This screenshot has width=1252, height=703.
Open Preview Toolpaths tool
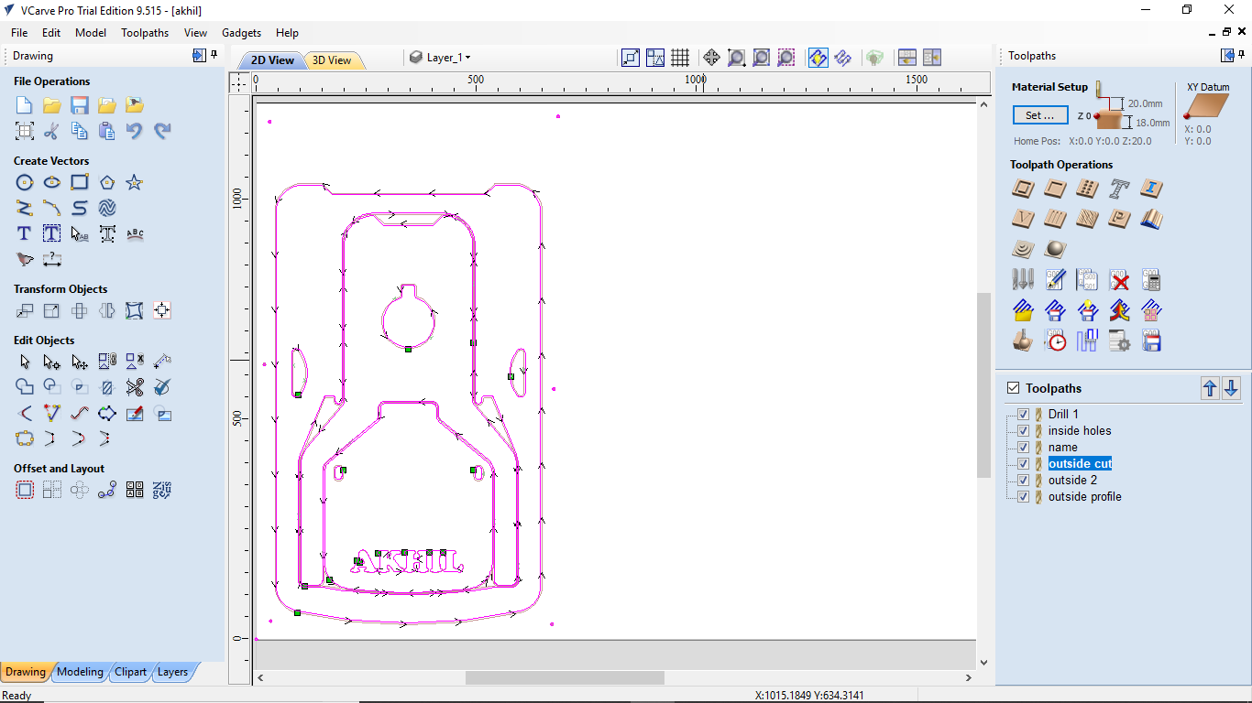(1024, 341)
